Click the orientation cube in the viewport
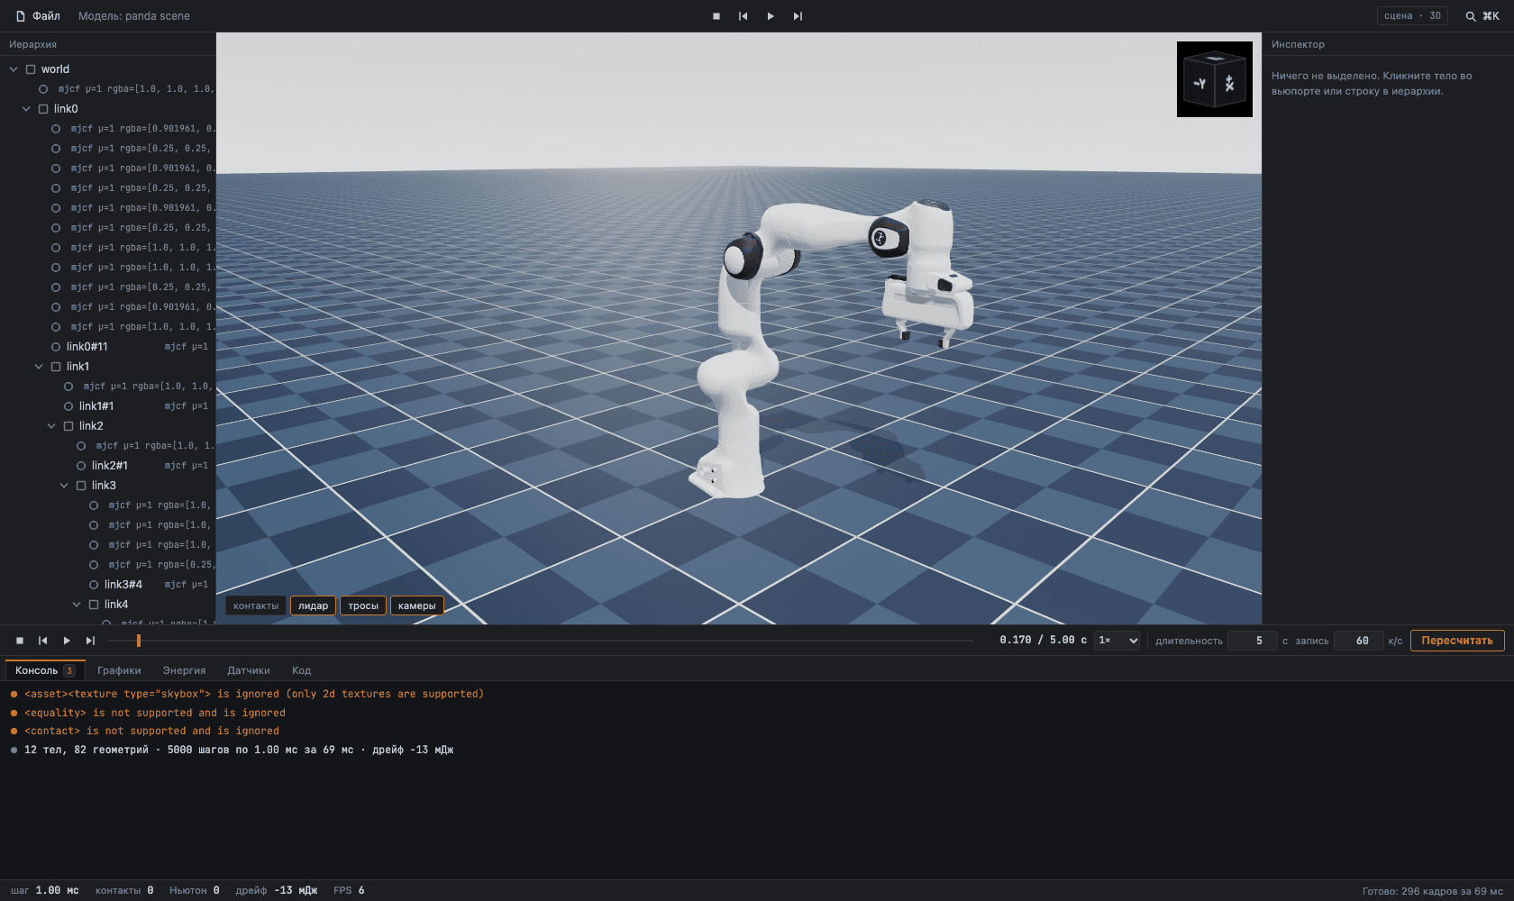 (1214, 79)
